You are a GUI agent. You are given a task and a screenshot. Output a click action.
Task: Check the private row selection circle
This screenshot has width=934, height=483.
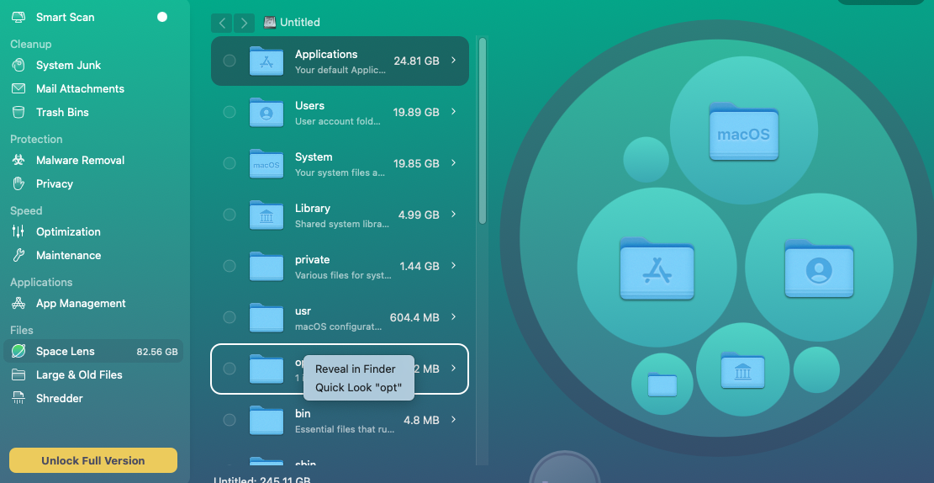pyautogui.click(x=230, y=266)
